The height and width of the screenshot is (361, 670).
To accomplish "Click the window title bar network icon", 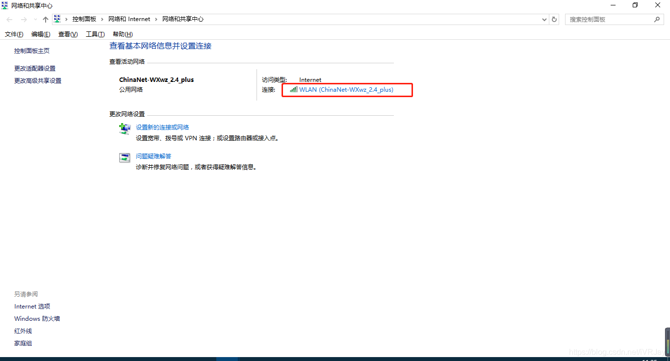I will click(5, 5).
